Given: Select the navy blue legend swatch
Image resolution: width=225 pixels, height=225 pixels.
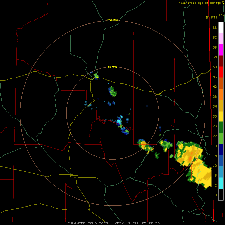Looking at the screenshot, I should pos(221,150).
